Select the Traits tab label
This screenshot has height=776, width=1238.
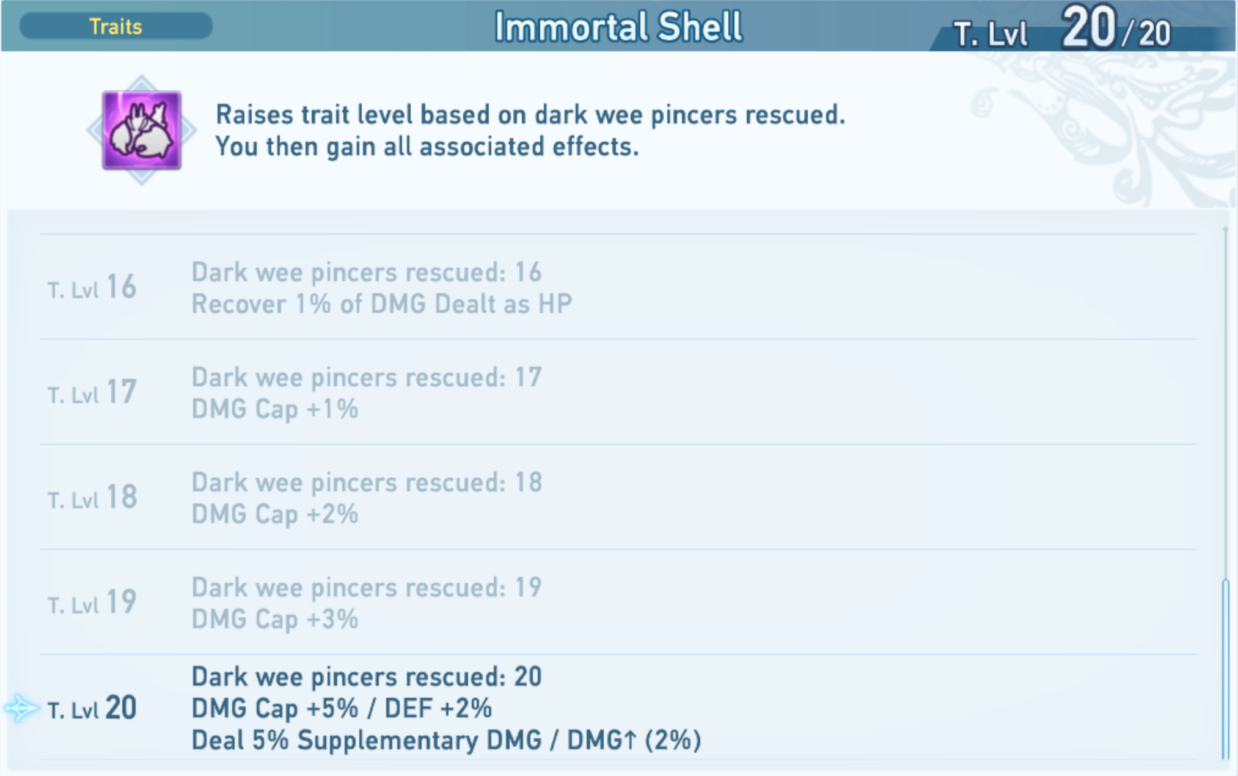click(x=115, y=26)
